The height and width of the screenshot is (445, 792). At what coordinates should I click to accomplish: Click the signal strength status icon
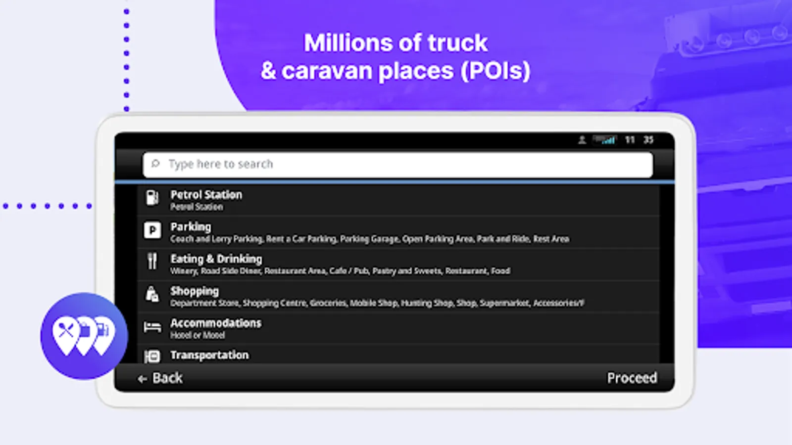tap(605, 140)
